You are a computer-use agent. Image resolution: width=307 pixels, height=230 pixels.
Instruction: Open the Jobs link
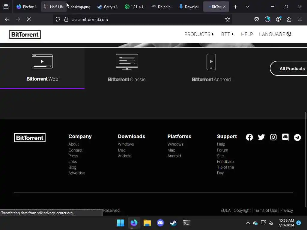point(73,161)
